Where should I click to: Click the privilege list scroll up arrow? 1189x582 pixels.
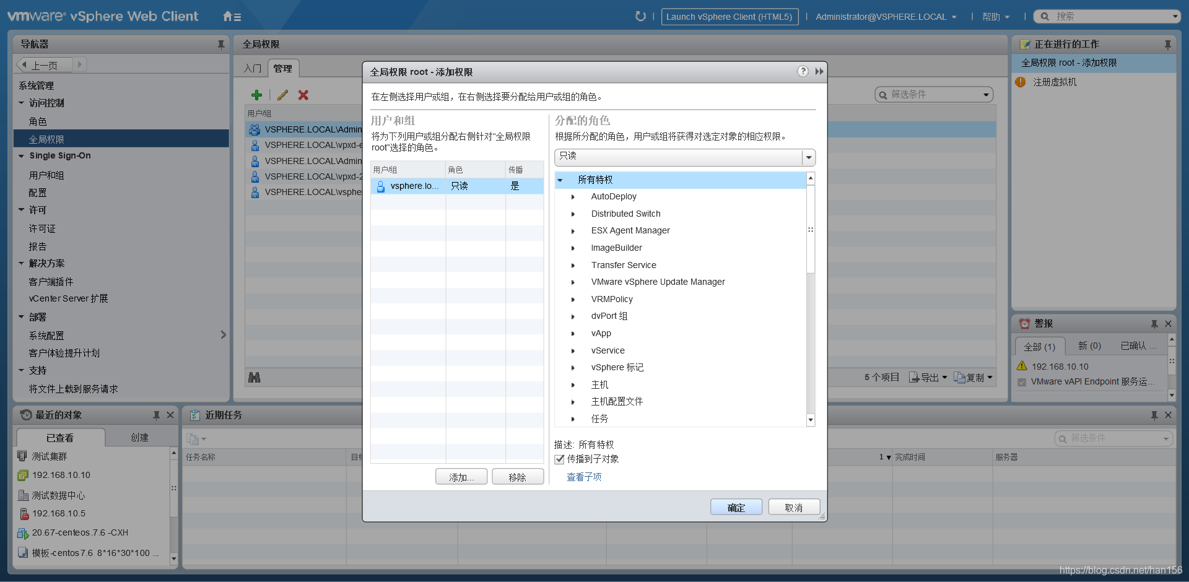811,178
